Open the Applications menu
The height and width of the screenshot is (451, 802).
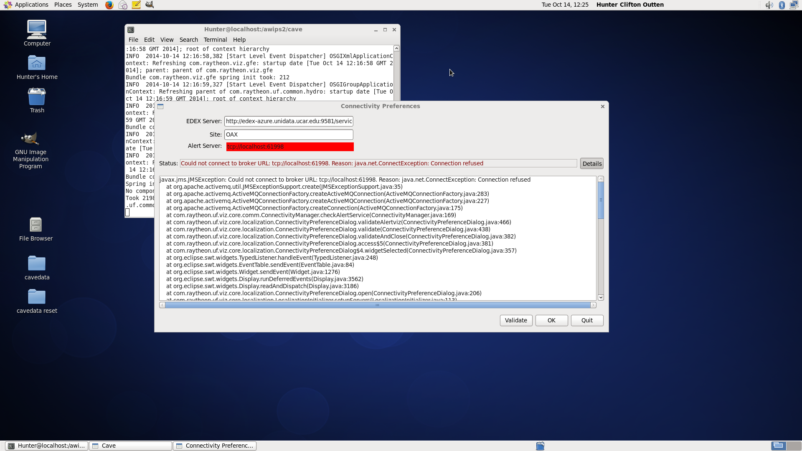(31, 5)
